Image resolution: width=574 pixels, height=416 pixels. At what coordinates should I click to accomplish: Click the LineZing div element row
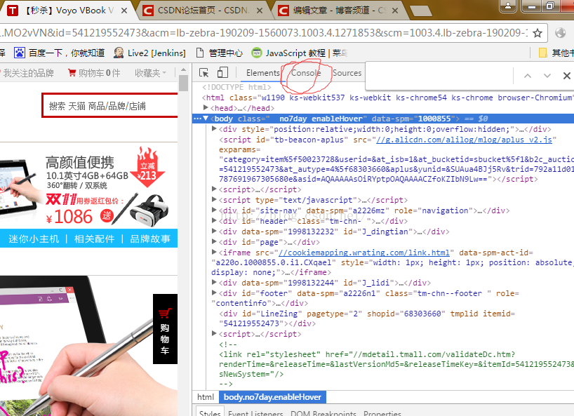pyautogui.click(x=366, y=318)
